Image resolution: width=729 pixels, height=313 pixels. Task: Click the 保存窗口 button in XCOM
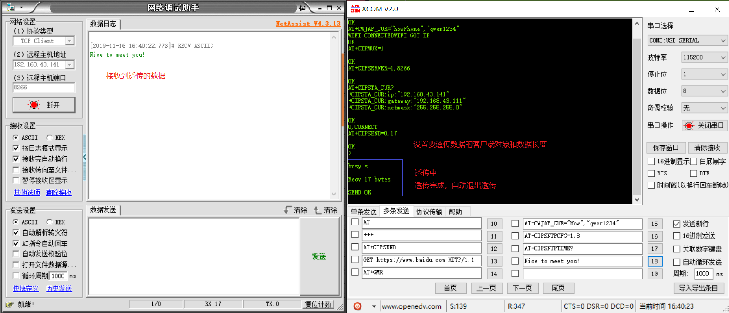(666, 148)
